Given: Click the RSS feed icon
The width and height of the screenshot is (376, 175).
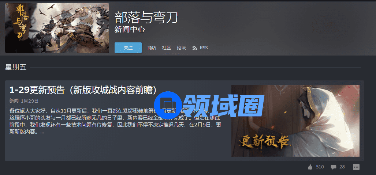Looking at the screenshot, I should click(x=194, y=48).
